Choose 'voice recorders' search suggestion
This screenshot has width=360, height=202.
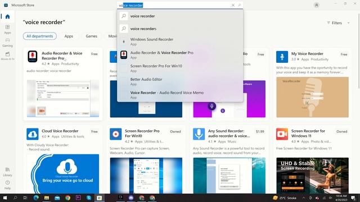[180, 29]
